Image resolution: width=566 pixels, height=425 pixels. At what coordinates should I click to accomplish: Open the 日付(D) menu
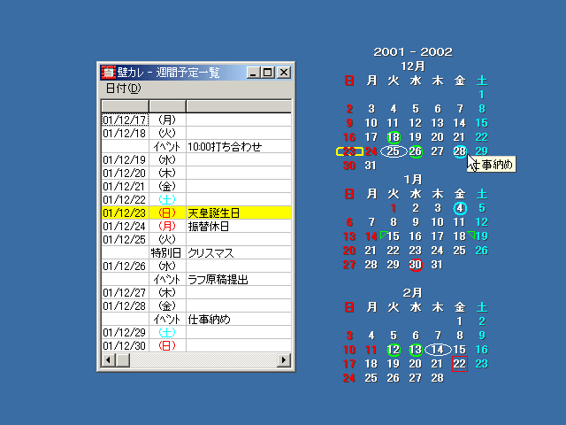123,89
